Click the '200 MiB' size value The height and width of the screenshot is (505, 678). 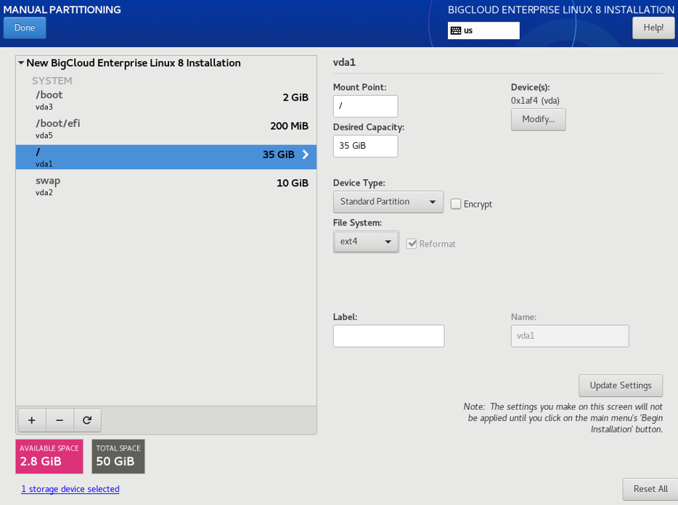pos(289,126)
